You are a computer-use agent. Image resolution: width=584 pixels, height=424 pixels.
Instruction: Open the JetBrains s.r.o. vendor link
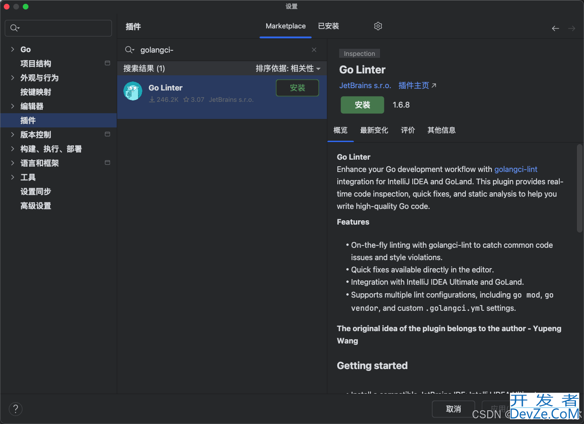(365, 86)
